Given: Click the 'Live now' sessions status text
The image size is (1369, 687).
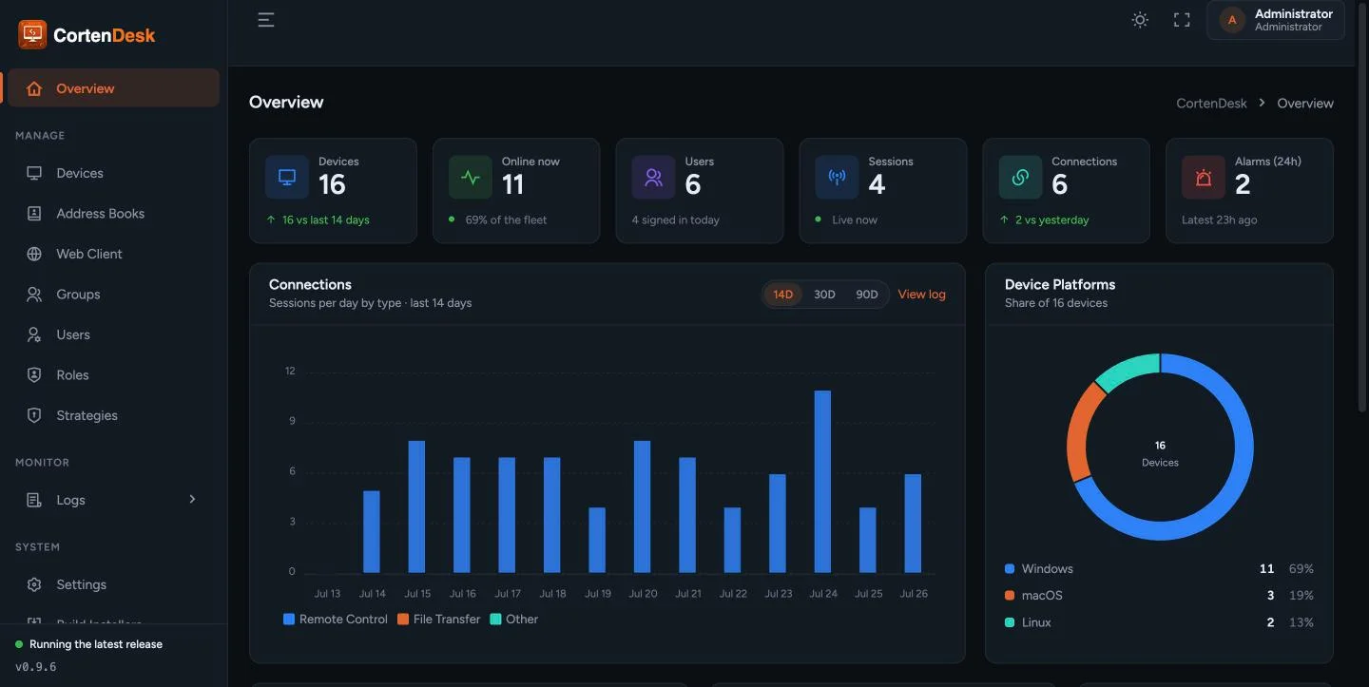Looking at the screenshot, I should click(855, 219).
